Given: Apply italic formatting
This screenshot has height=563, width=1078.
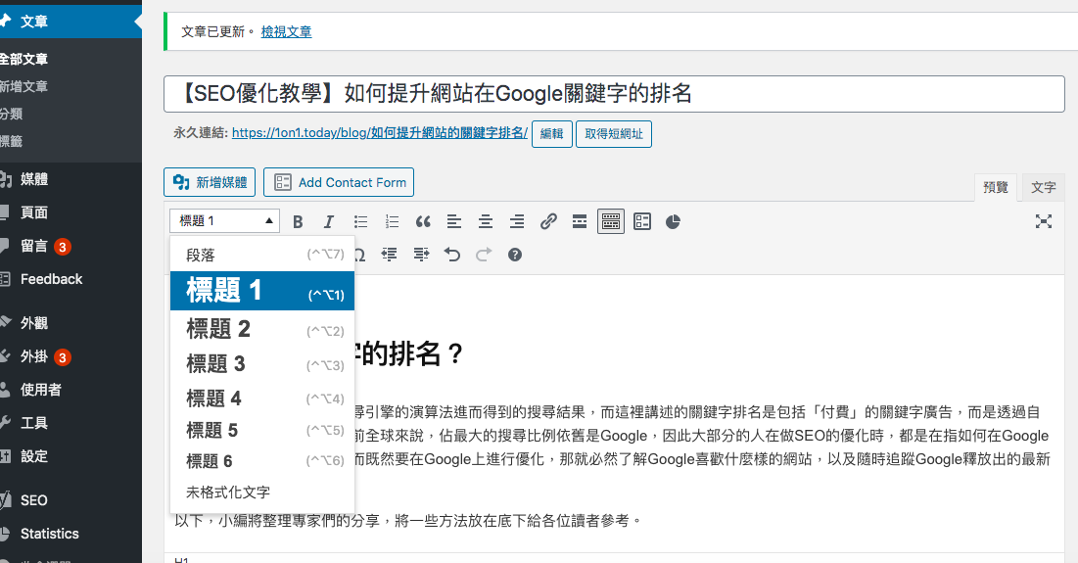Looking at the screenshot, I should (x=329, y=222).
